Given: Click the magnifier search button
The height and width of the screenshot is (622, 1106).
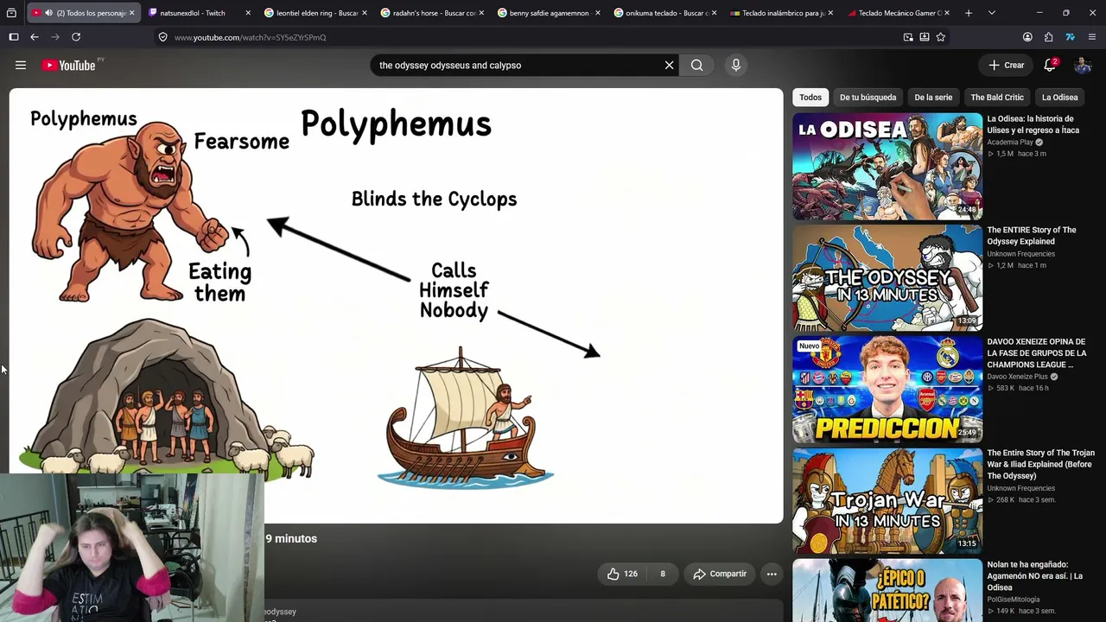Looking at the screenshot, I should pos(696,65).
